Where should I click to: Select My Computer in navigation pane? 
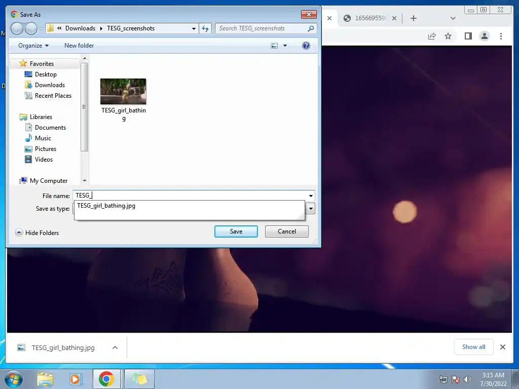coord(48,181)
